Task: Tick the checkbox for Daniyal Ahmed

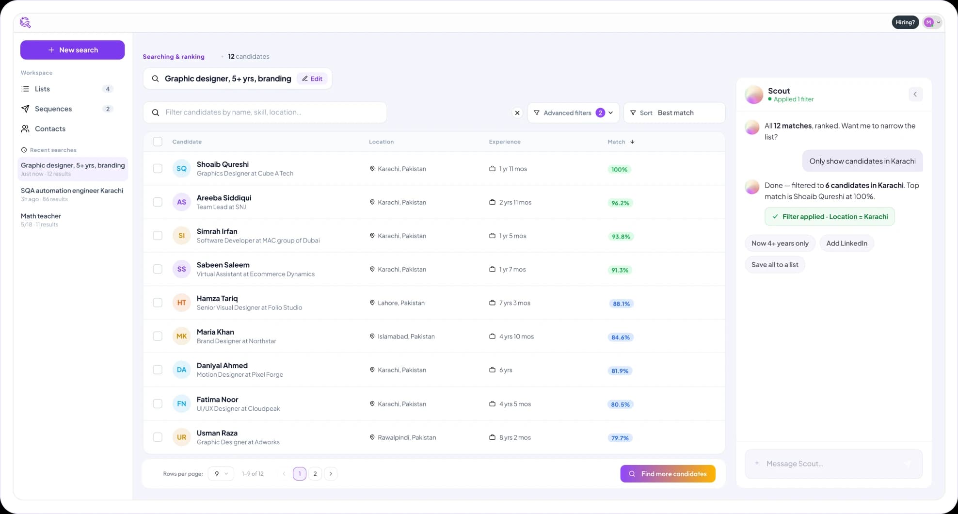Action: tap(158, 369)
